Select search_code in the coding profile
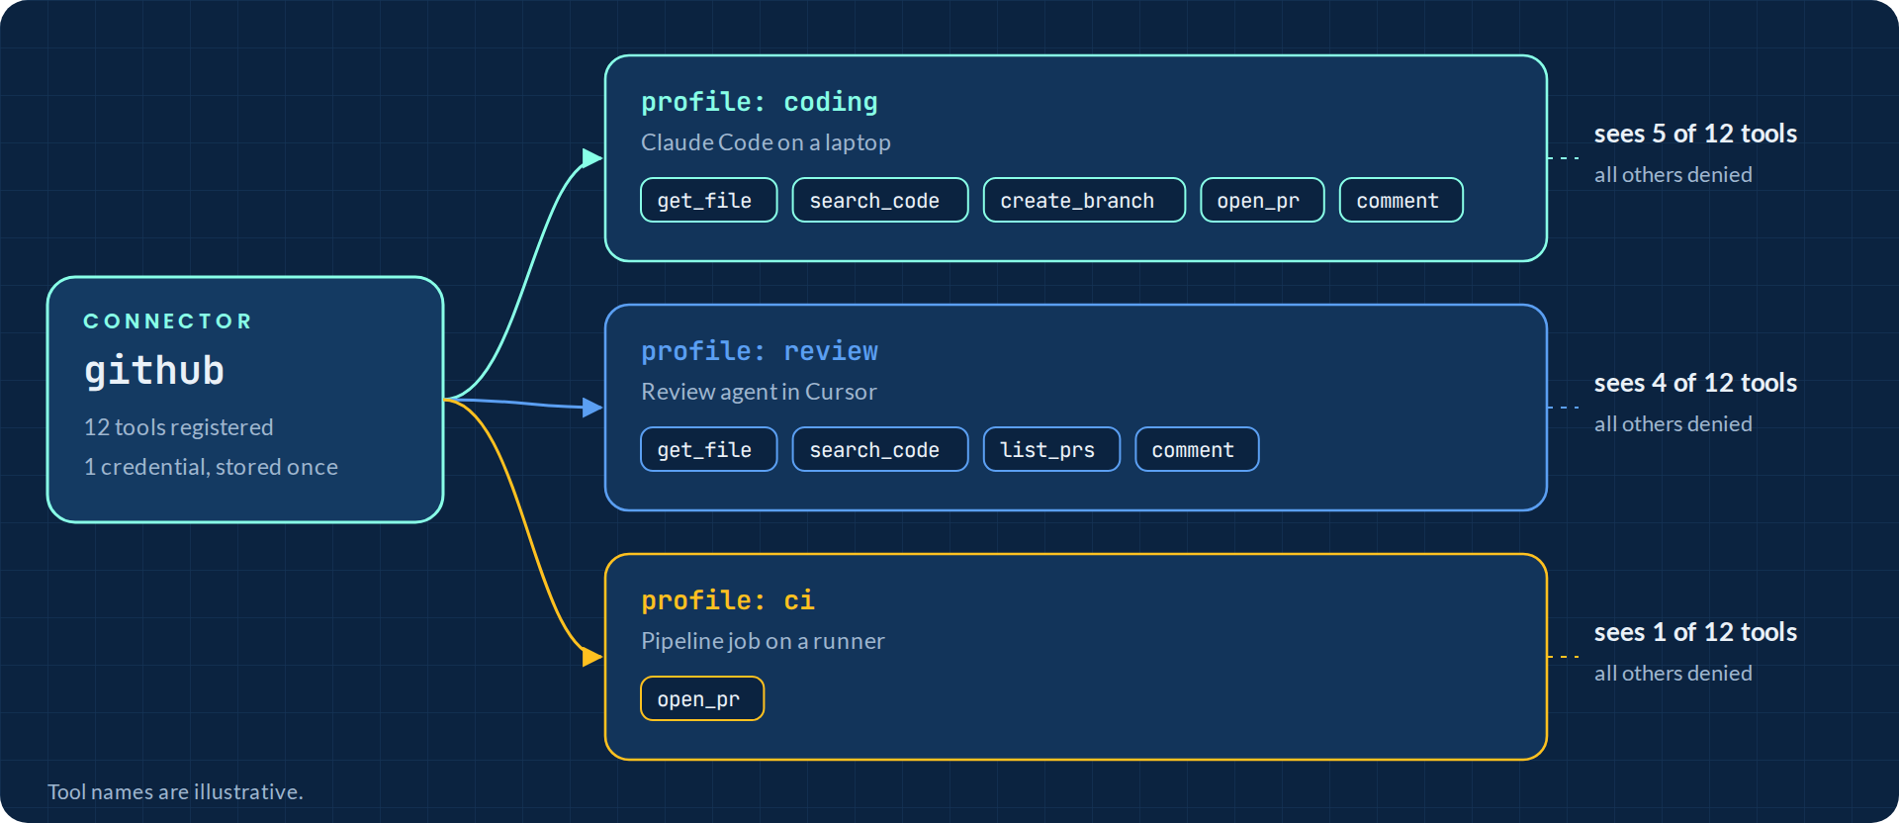 [x=879, y=200]
